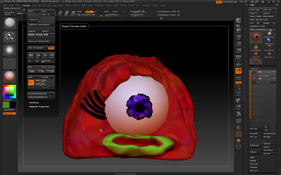Click Zoom icon in Document palette
This screenshot has height=175, width=281.
(x=38, y=56)
